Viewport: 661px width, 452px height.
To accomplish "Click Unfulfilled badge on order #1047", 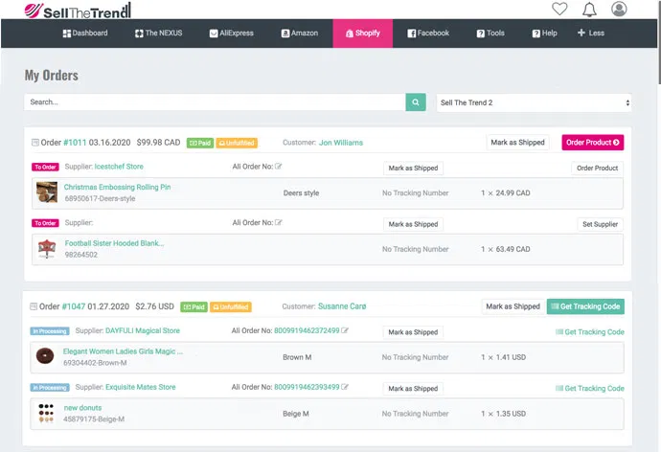I will (x=231, y=307).
